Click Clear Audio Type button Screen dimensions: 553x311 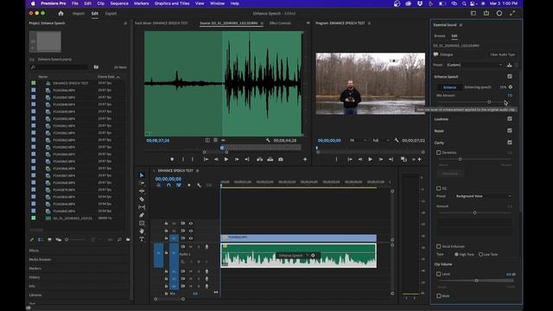point(502,54)
